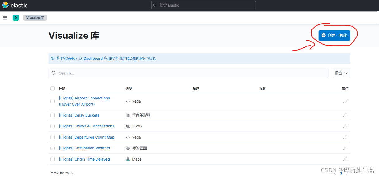Open [Flights] Airport Connections visualization

tap(84, 101)
